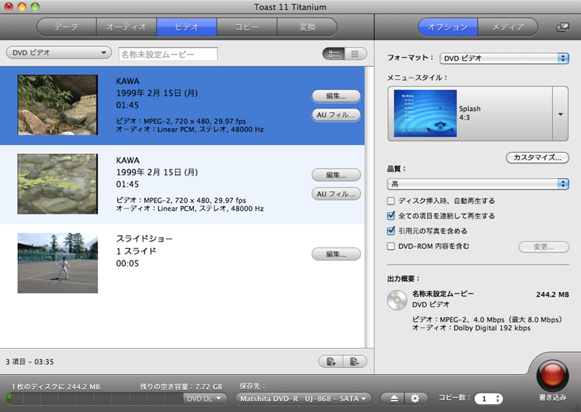Switch to compact list view
The height and width of the screenshot is (412, 581).
pyautogui.click(x=356, y=54)
